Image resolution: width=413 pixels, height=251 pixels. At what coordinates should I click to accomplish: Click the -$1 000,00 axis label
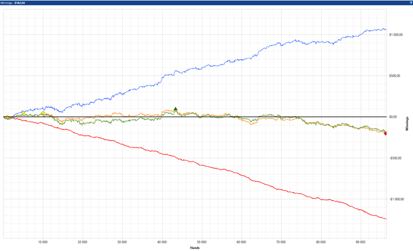coord(396,200)
